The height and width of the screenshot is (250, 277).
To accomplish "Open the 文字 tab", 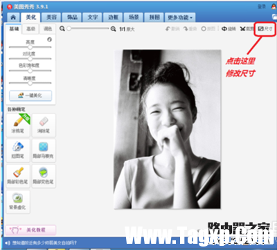I will (93, 17).
